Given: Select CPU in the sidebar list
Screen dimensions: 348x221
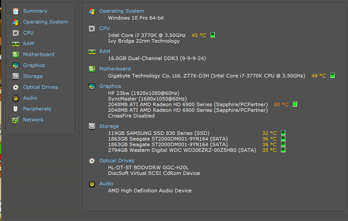Looking at the screenshot, I should pyautogui.click(x=28, y=33).
